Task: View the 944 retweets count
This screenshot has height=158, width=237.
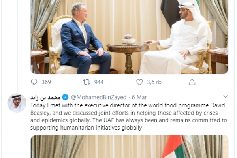Action: tap(99, 82)
